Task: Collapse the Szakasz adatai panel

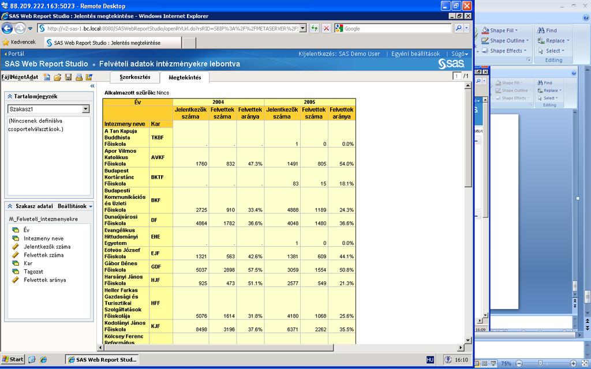Action: [10, 206]
